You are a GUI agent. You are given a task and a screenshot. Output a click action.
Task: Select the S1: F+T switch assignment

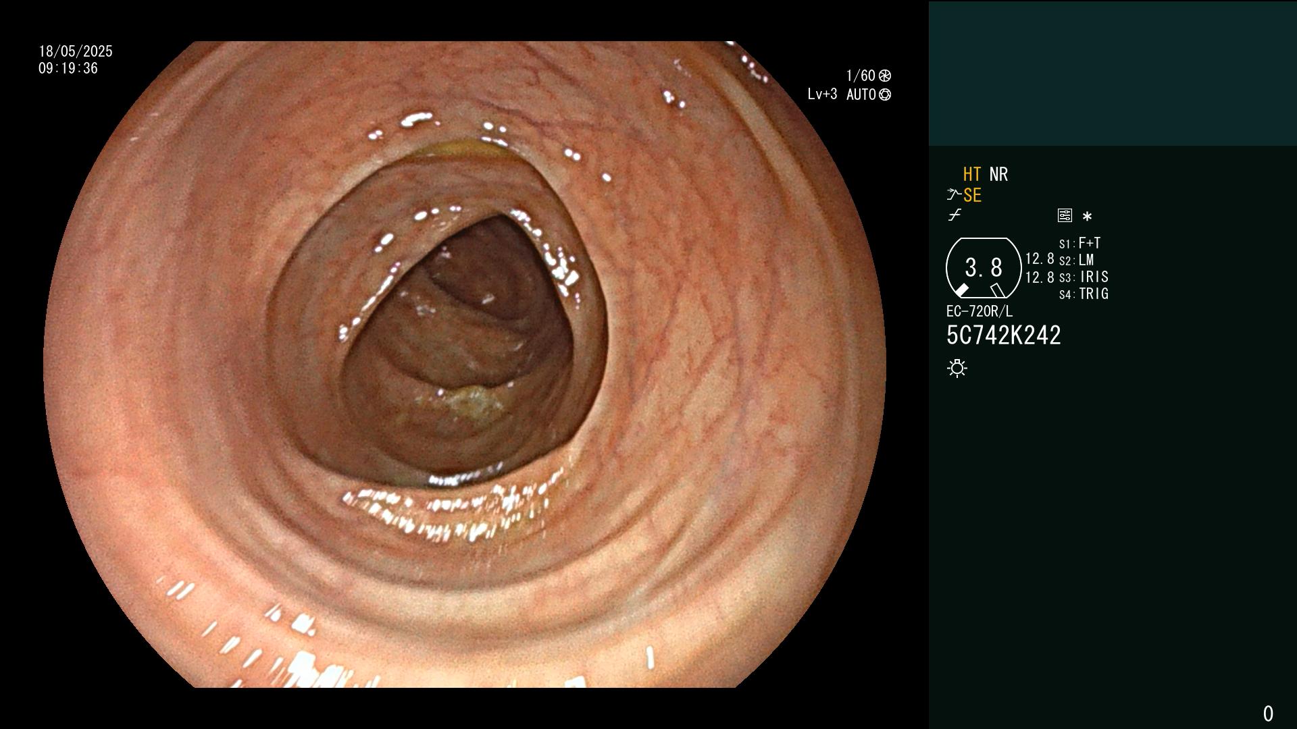coord(1080,243)
